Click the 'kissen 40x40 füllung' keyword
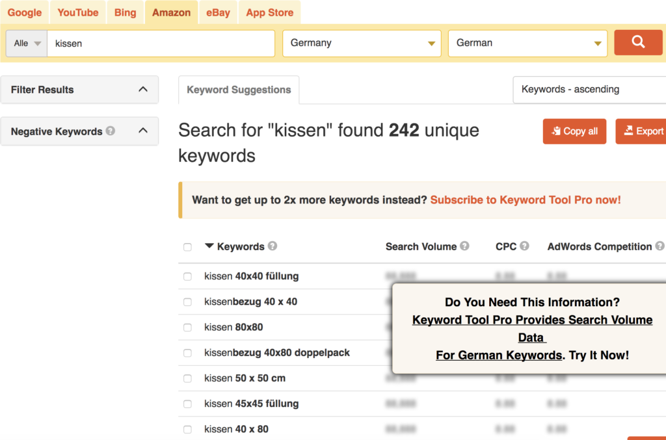The height and width of the screenshot is (440, 666). point(252,276)
